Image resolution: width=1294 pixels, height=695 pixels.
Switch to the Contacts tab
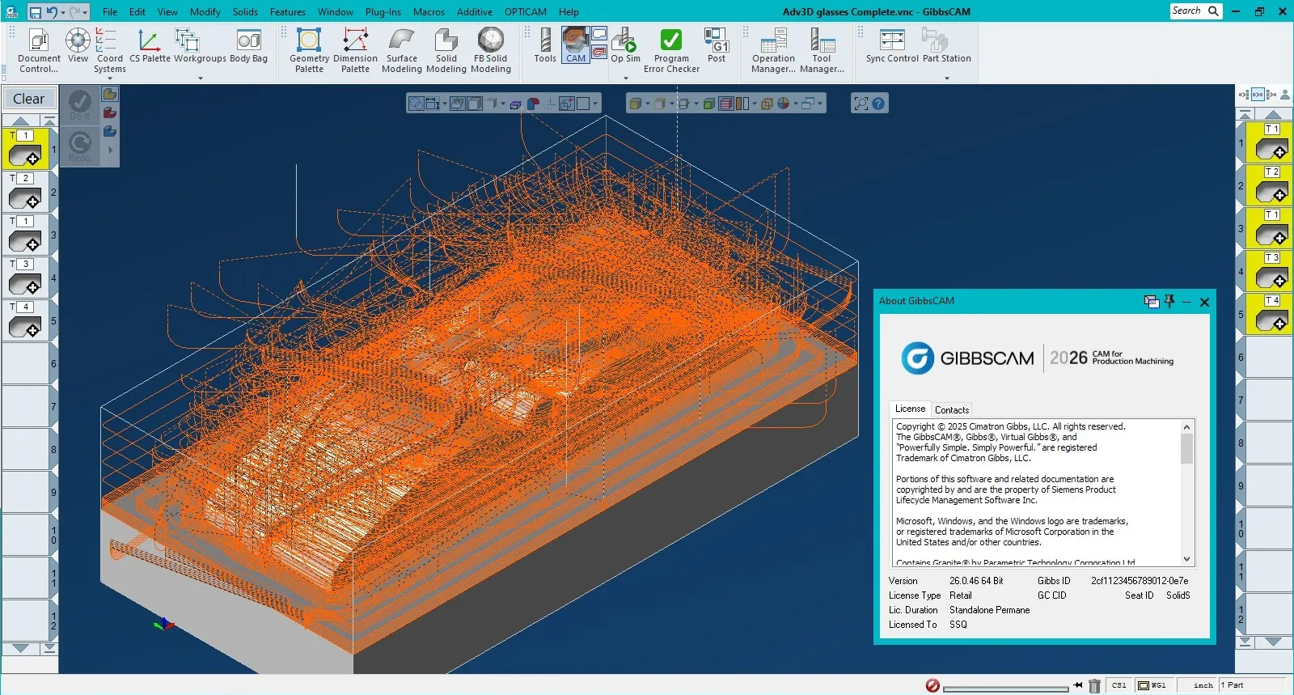click(951, 409)
